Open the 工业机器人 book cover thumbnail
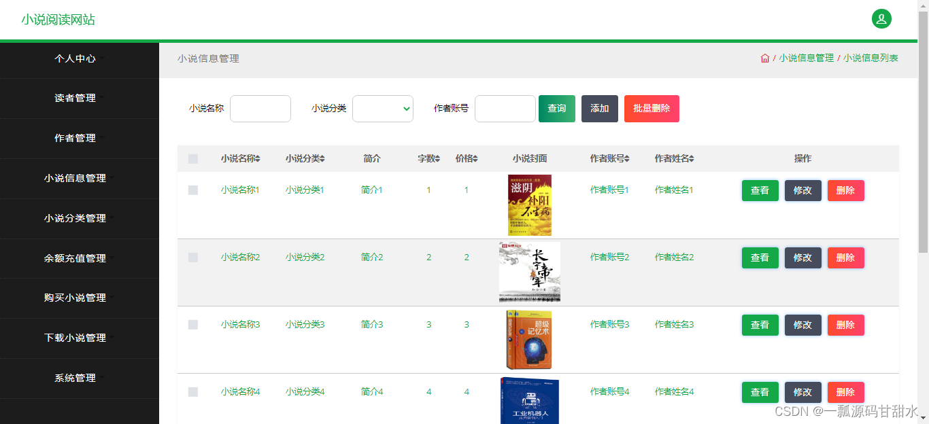The width and height of the screenshot is (929, 424). pyautogui.click(x=530, y=401)
